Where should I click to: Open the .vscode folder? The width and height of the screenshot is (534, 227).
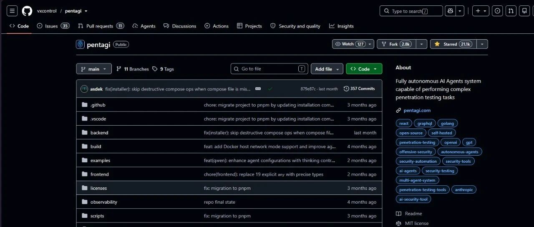coord(98,119)
